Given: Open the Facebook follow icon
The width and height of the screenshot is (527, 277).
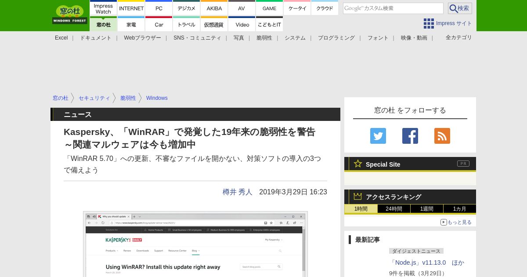Looking at the screenshot, I should click(410, 136).
